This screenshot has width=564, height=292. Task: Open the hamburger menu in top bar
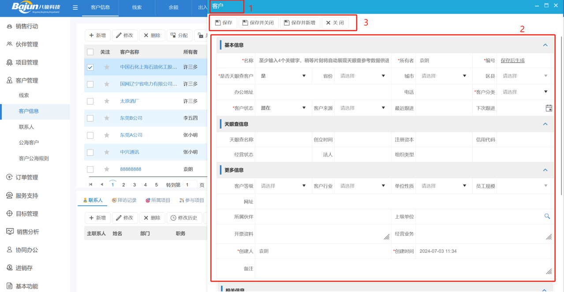point(75,7)
